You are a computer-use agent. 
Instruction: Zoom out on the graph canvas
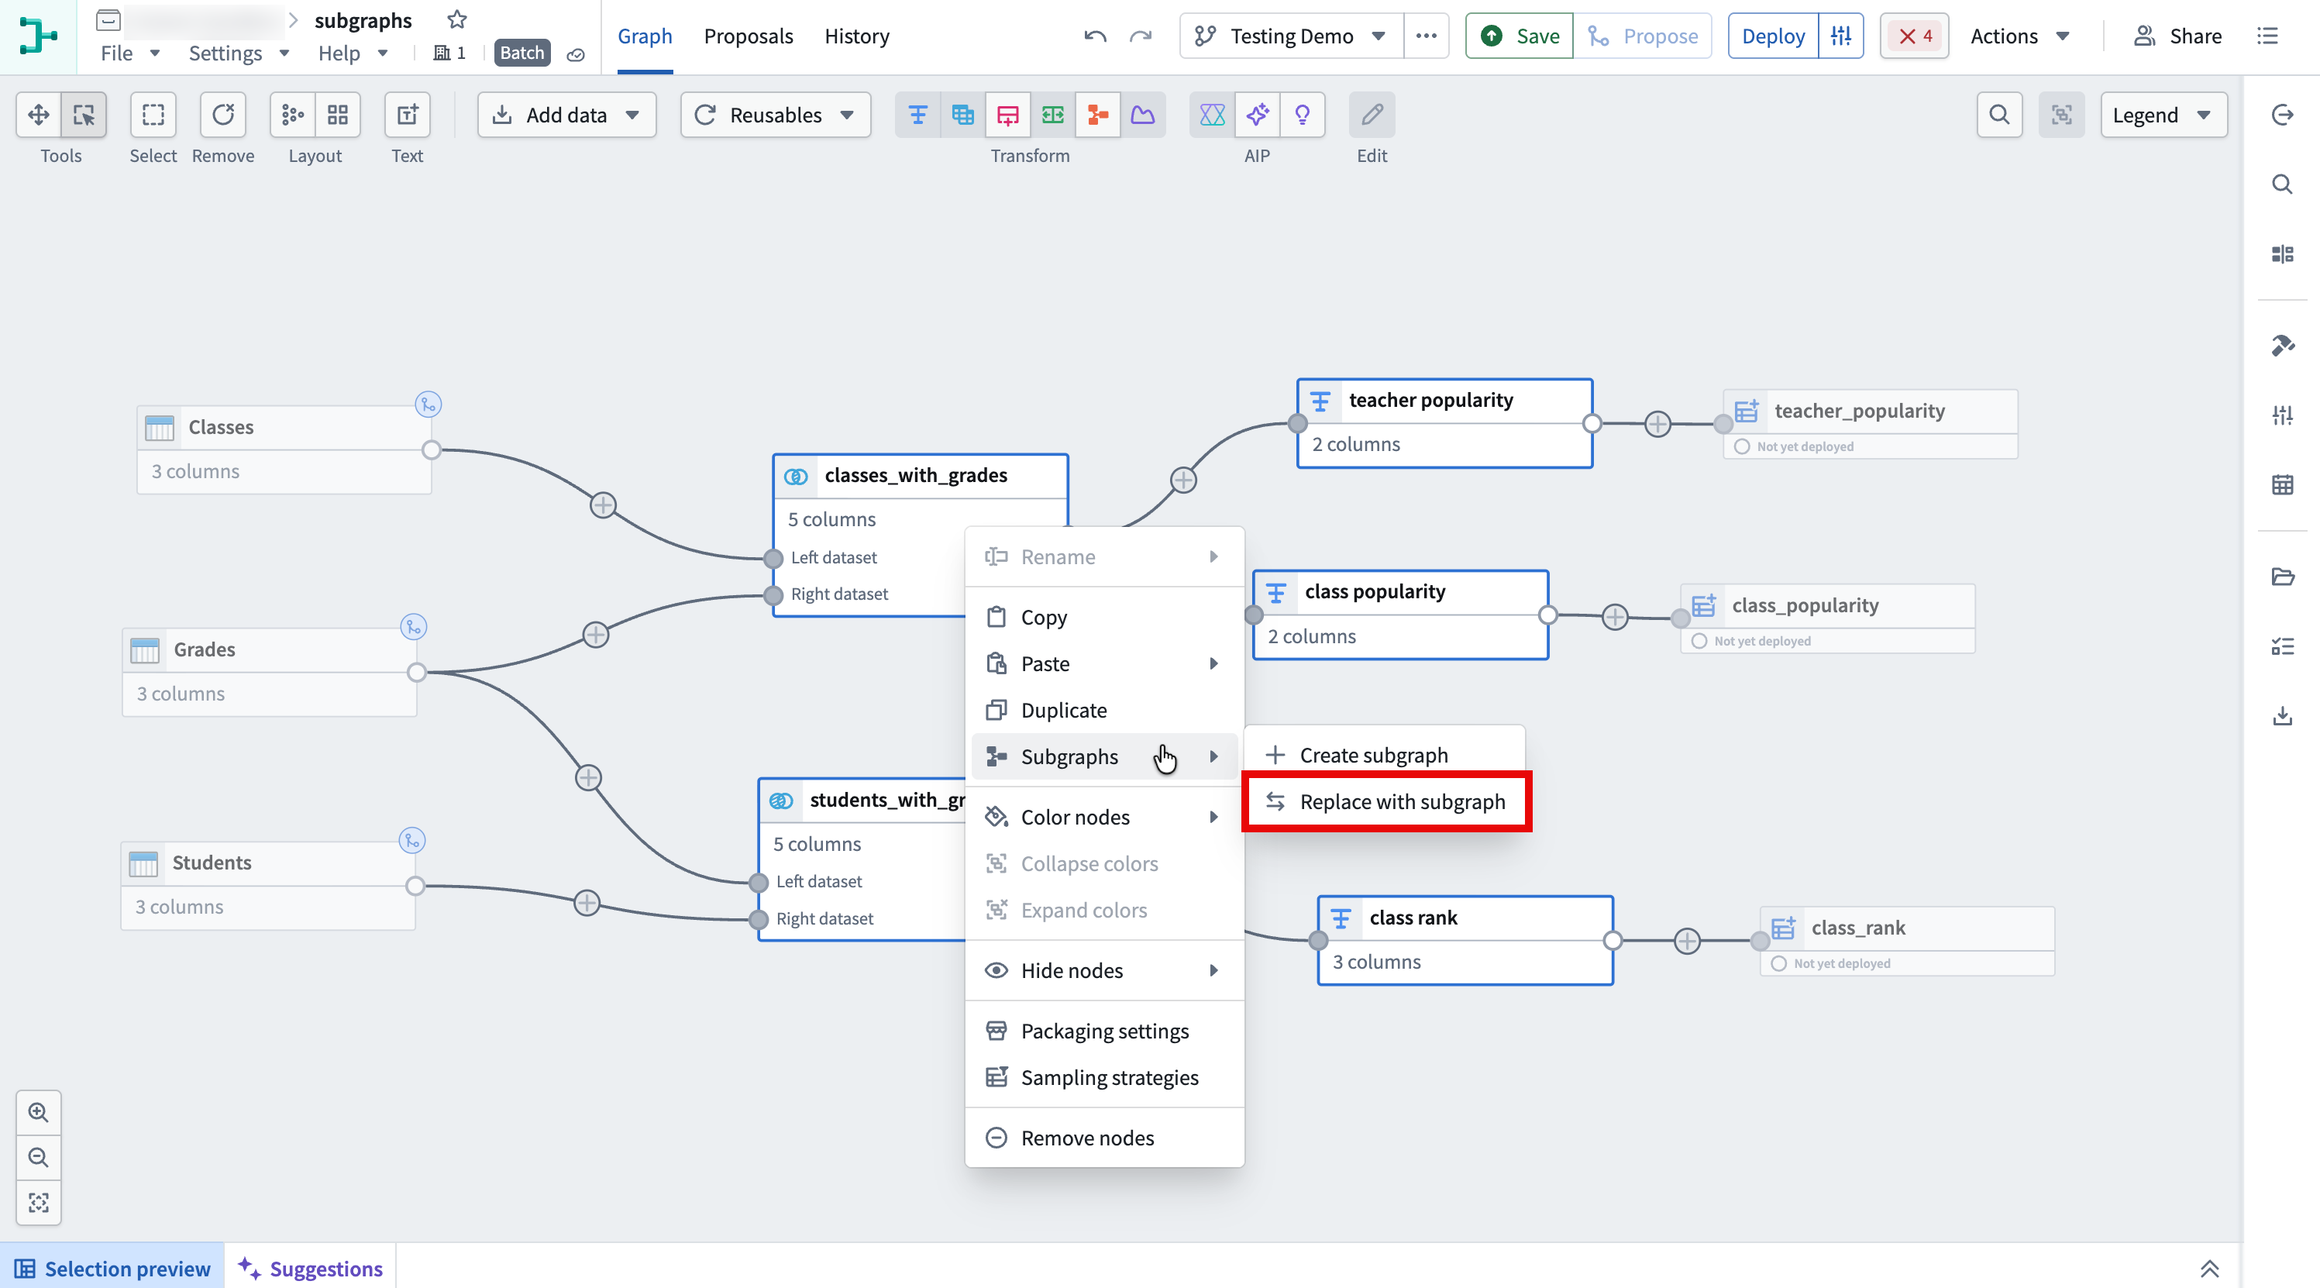tap(39, 1157)
